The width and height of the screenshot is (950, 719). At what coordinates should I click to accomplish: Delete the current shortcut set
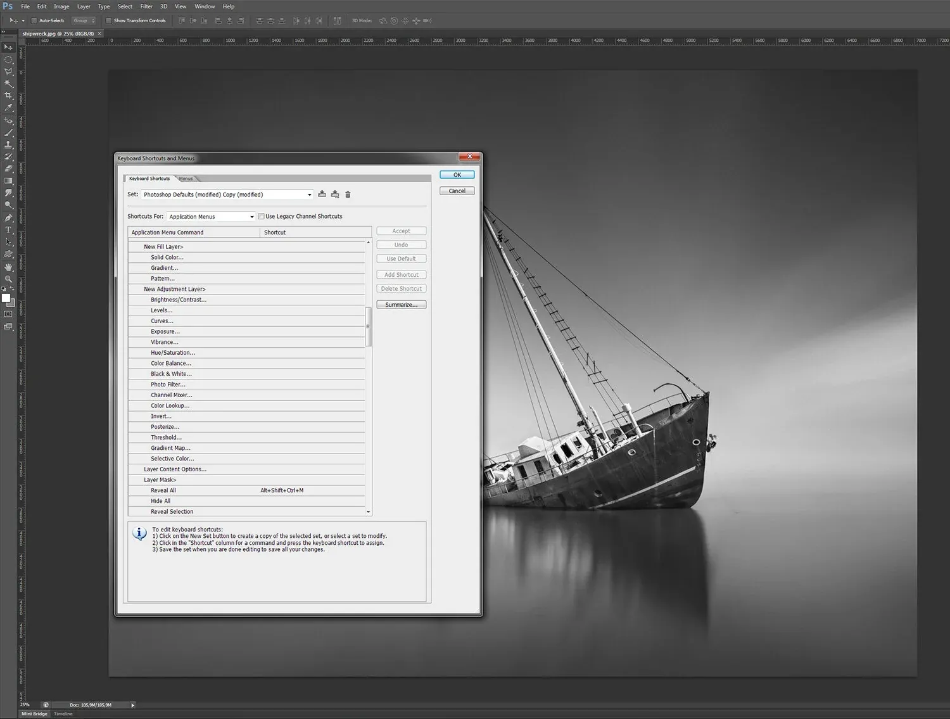348,194
